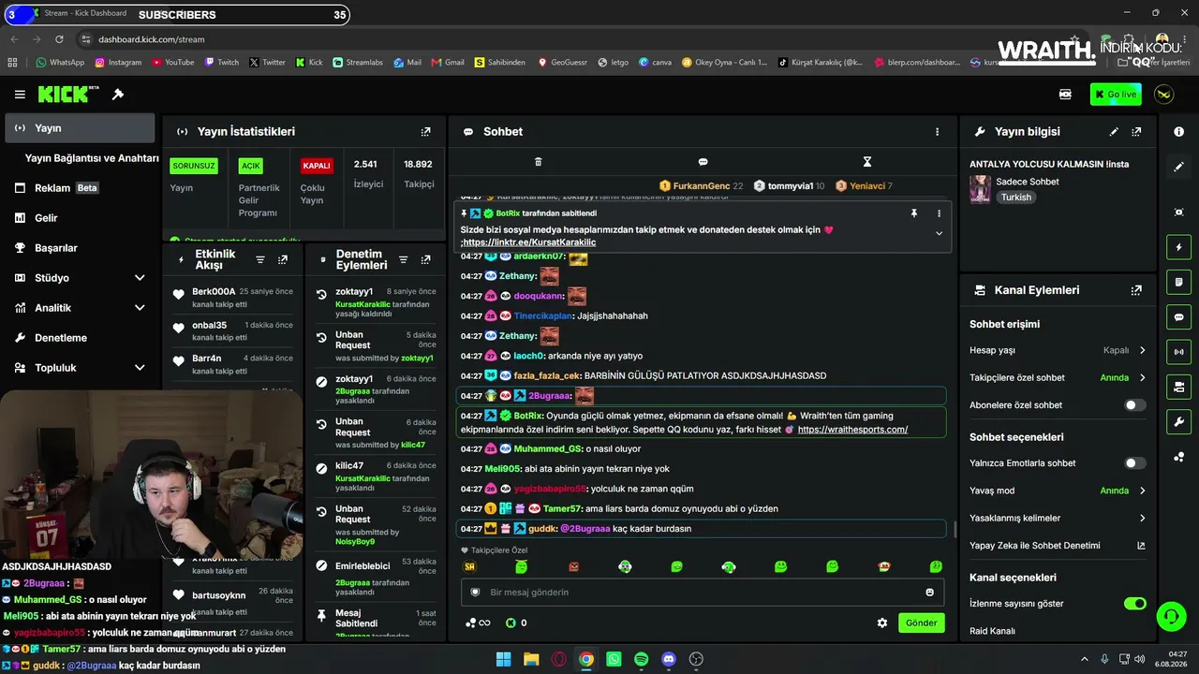Open Yapay Zeka ile Sohbet Denetimi link

(x=1058, y=546)
